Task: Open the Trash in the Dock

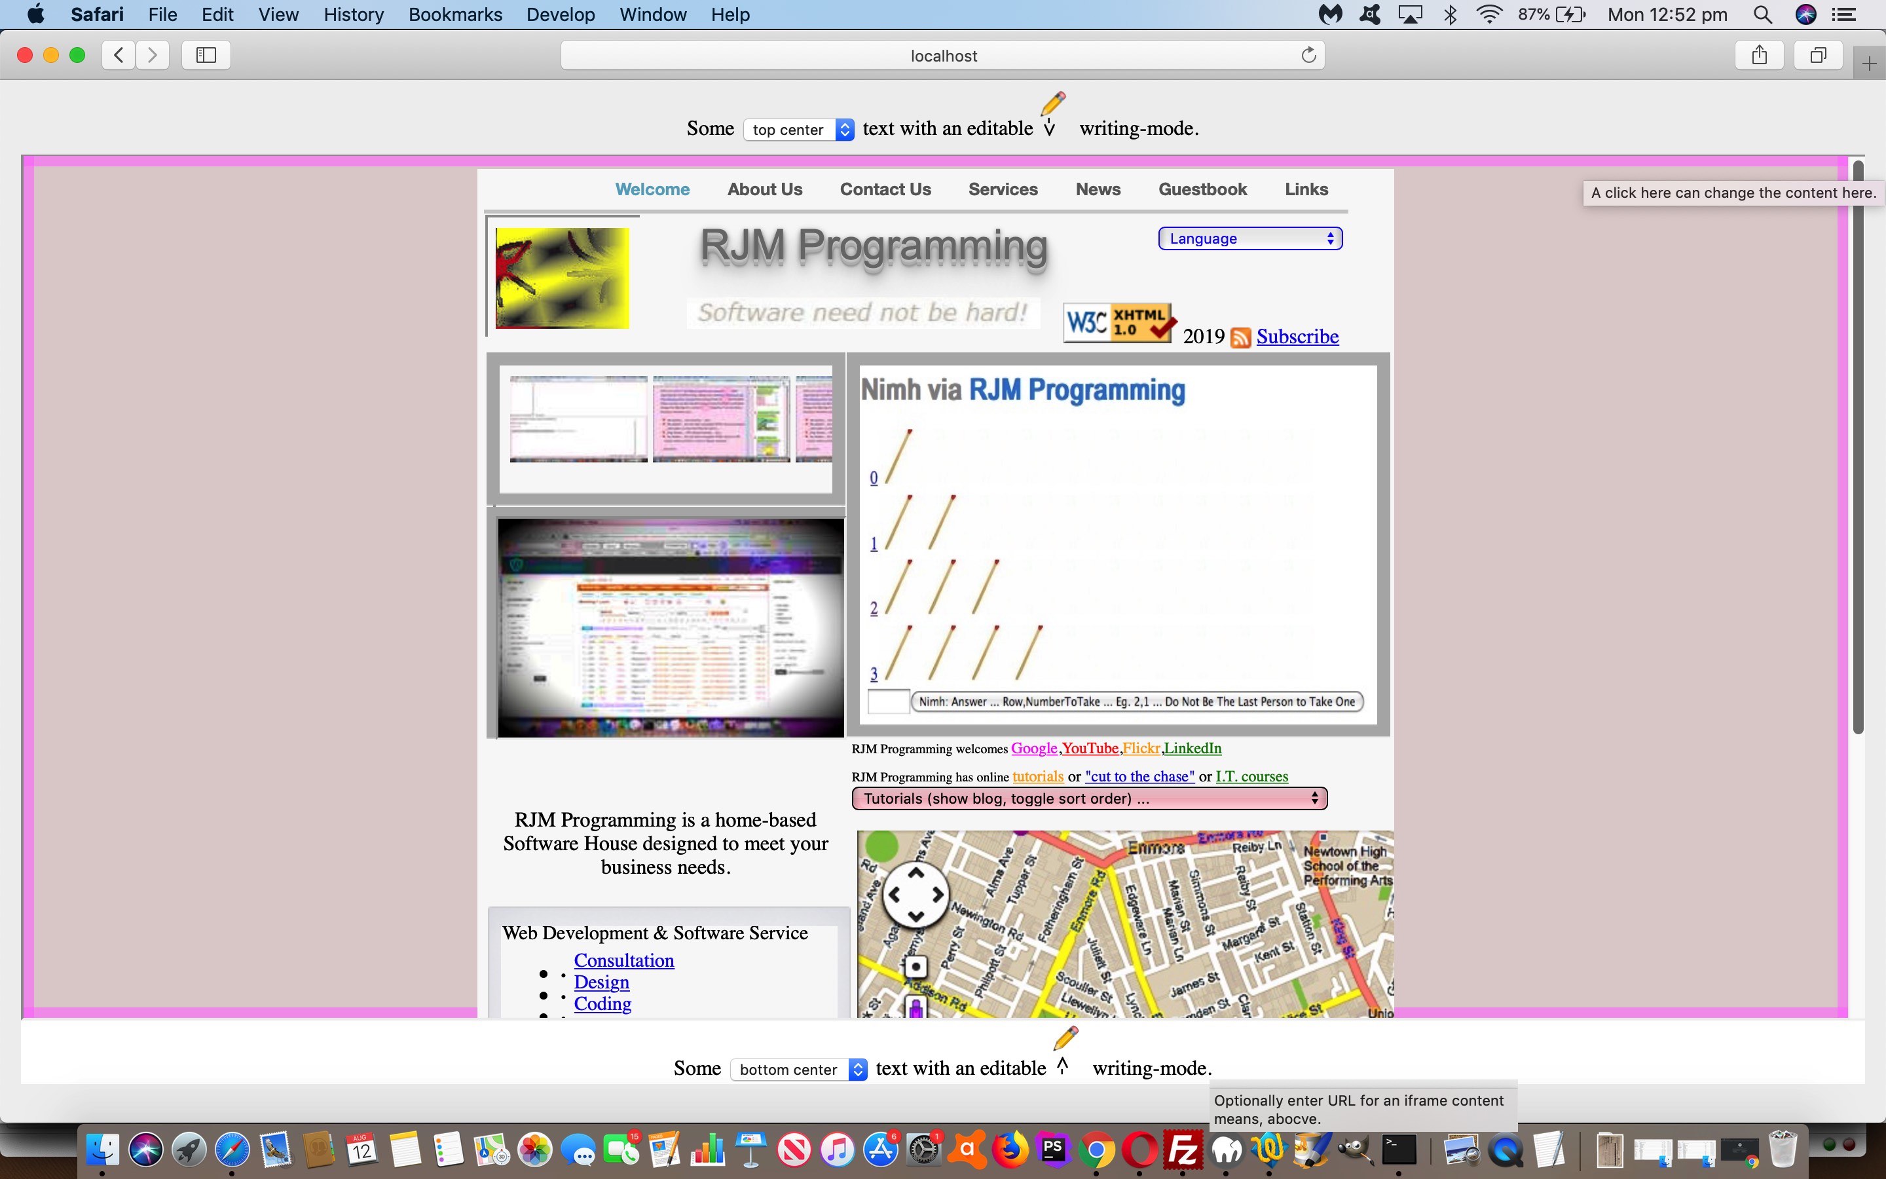Action: (x=1783, y=1150)
